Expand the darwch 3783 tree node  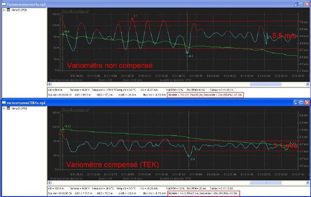[4, 108]
